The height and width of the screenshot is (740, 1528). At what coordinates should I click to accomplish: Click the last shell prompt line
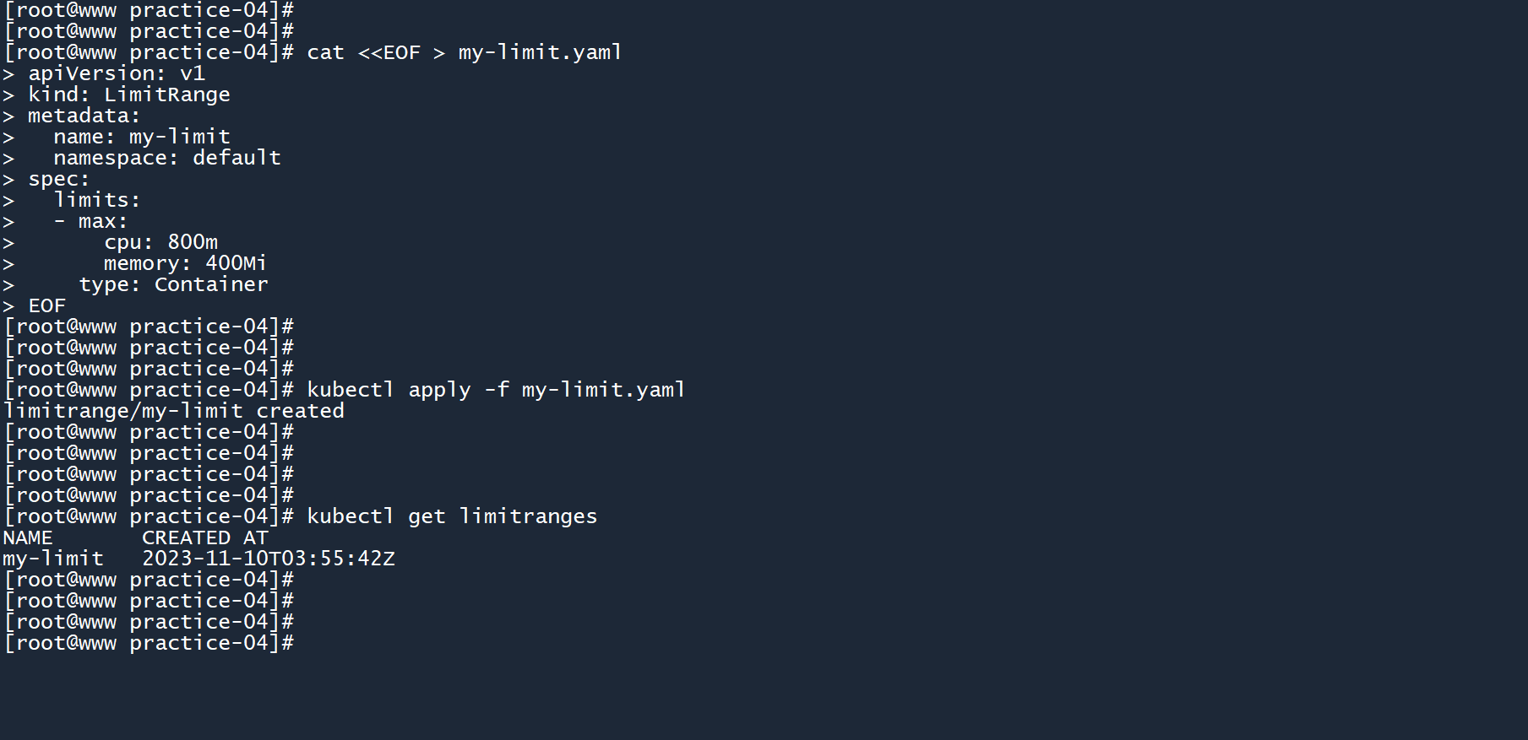click(x=149, y=643)
